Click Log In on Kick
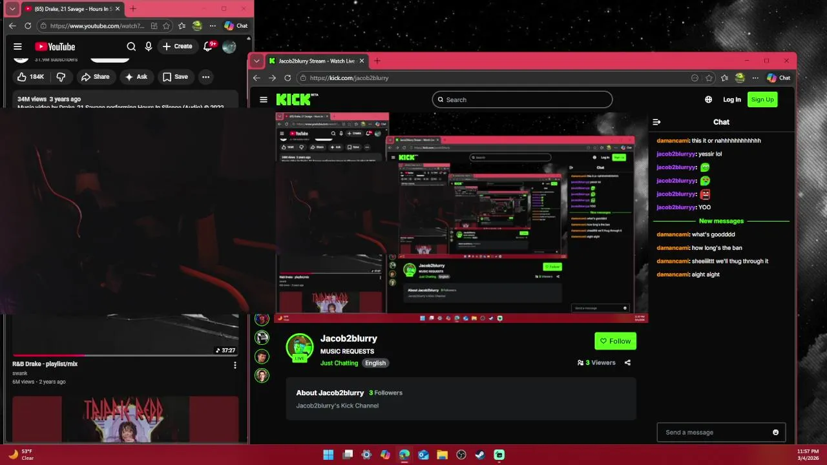 click(x=732, y=99)
